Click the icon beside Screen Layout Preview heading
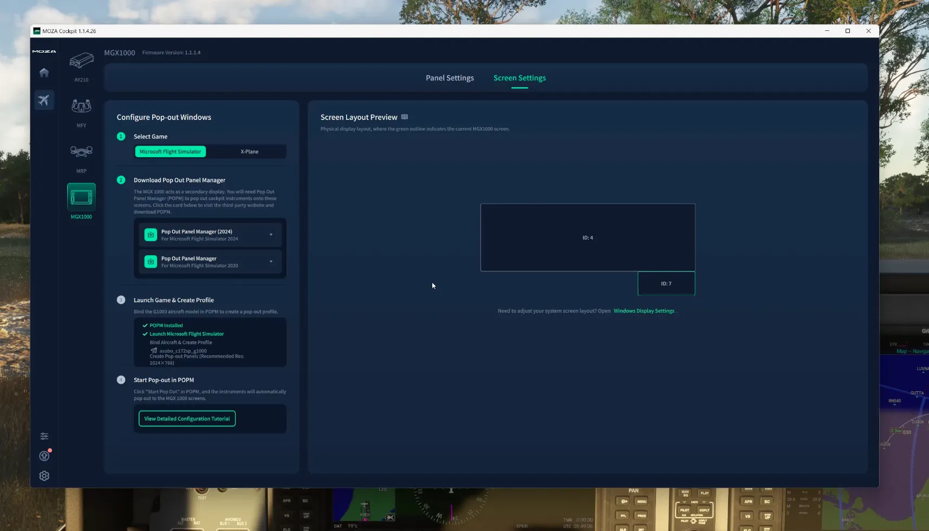Image resolution: width=929 pixels, height=531 pixels. 405,117
